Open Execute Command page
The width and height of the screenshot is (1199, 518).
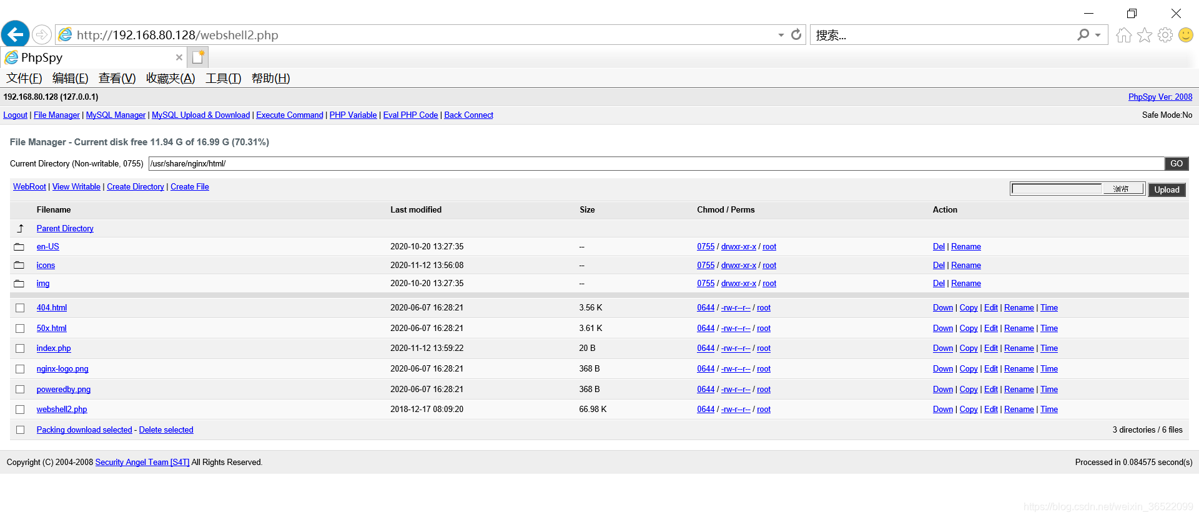(x=290, y=115)
